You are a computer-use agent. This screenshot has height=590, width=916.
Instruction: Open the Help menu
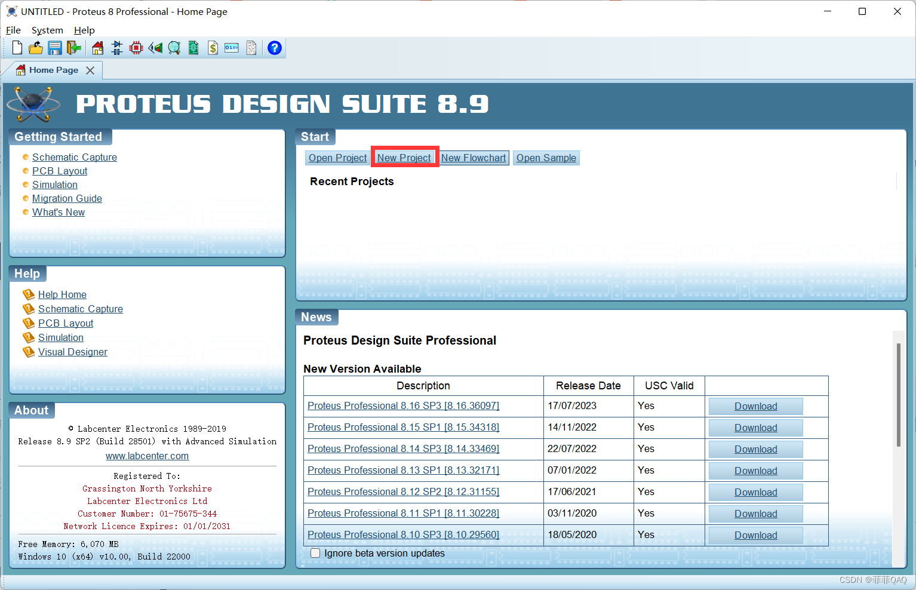coord(84,30)
